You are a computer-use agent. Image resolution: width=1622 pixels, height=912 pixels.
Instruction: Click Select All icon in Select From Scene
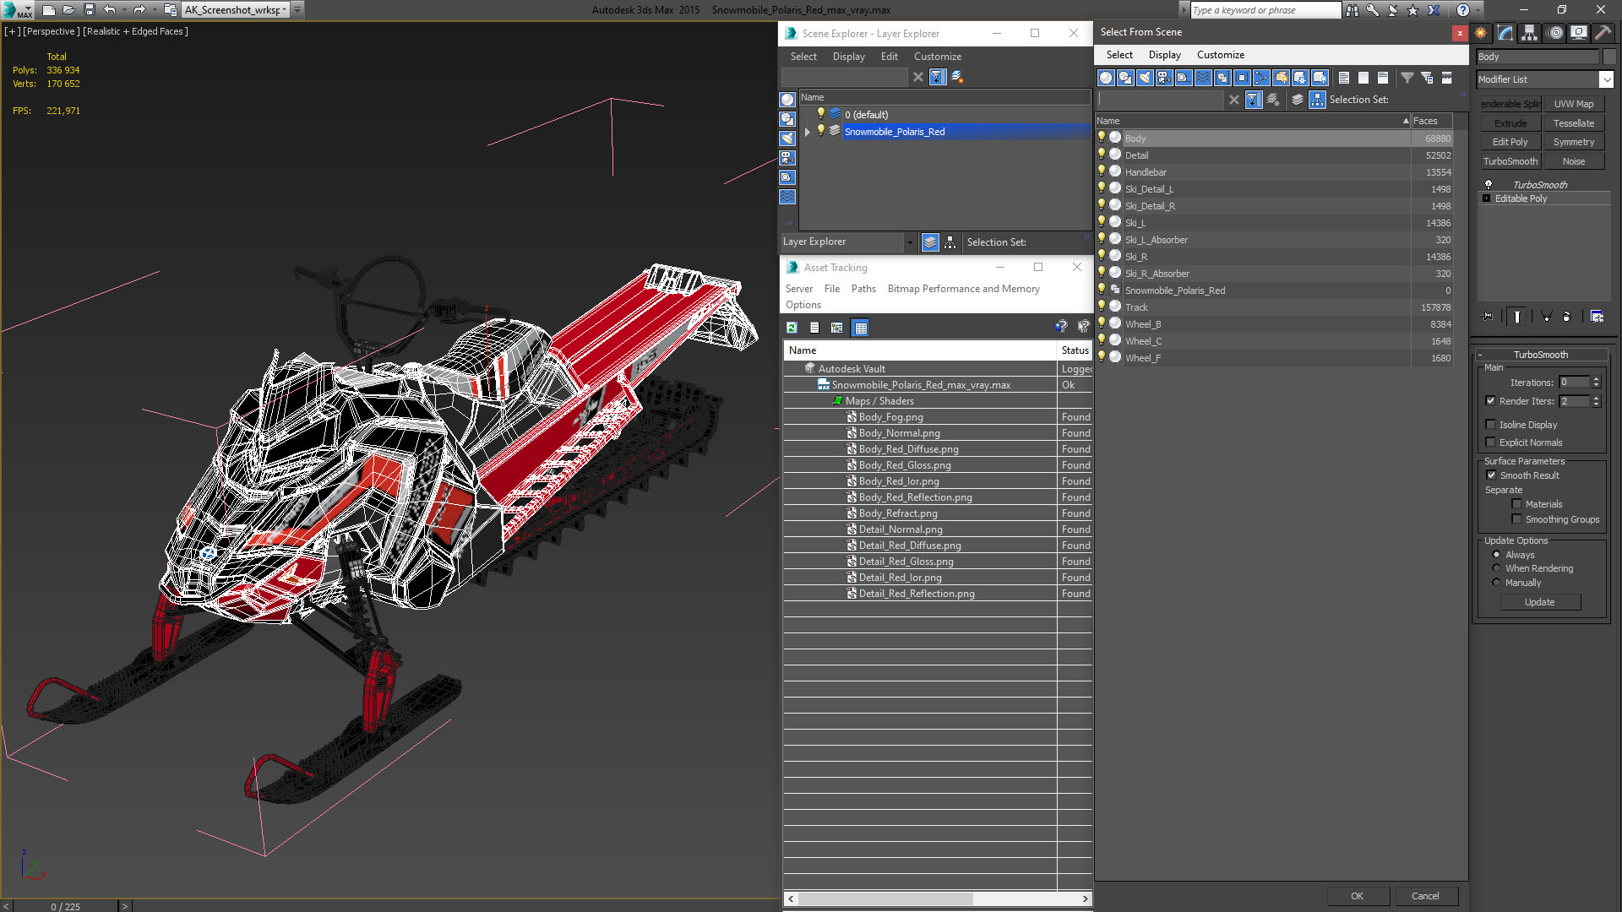[x=1344, y=78]
